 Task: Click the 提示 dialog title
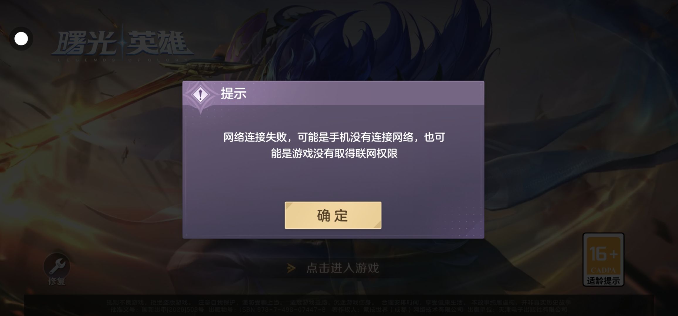tap(233, 94)
